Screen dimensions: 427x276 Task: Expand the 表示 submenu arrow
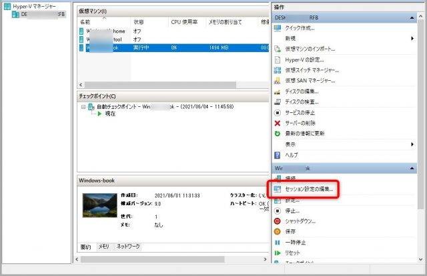click(x=412, y=144)
